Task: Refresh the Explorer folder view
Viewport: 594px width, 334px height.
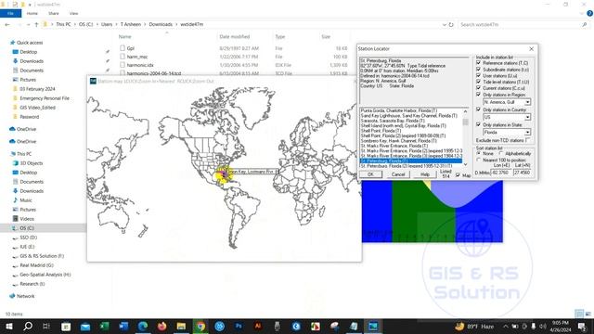Action: (x=451, y=25)
